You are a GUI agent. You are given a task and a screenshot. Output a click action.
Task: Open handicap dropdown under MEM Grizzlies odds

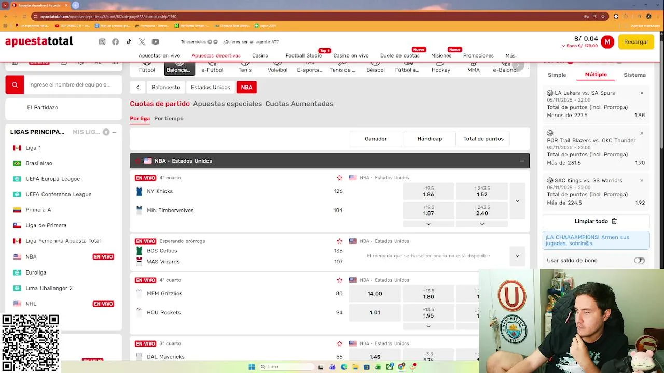(428, 326)
